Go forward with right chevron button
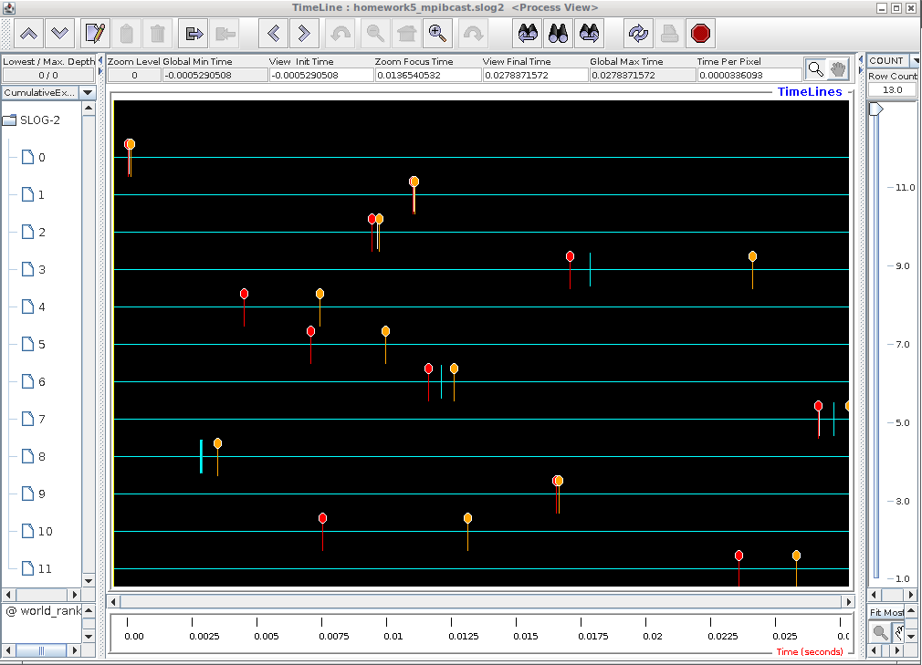 [305, 34]
